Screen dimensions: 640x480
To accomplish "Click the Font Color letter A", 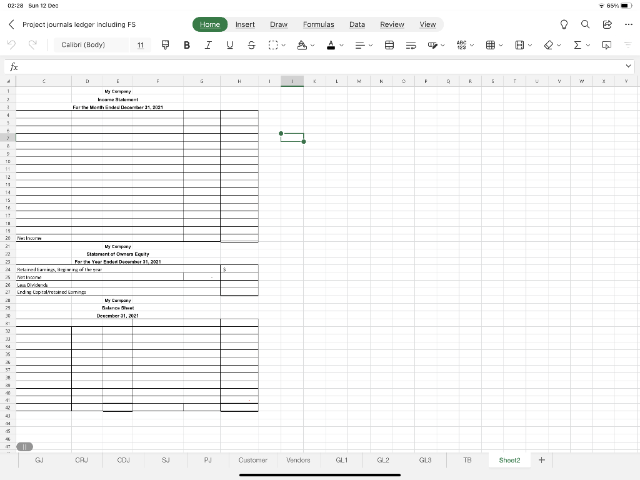I will pyautogui.click(x=331, y=45).
